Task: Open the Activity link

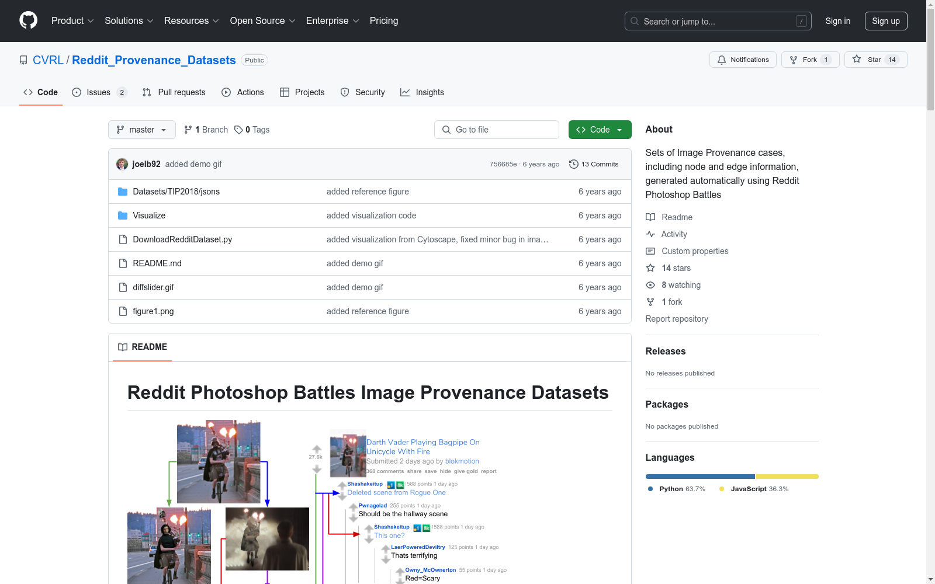Action: [x=666, y=234]
